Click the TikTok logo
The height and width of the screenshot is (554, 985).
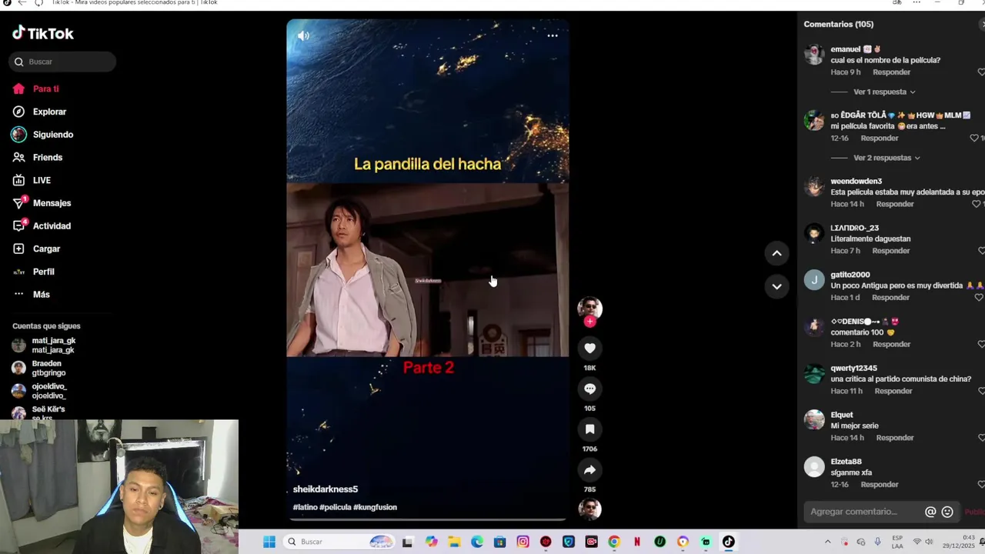[x=43, y=33]
